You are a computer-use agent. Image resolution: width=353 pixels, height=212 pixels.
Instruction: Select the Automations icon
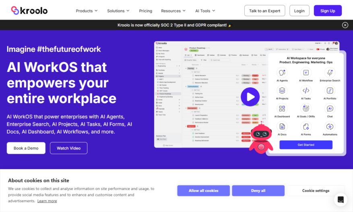tap(330, 126)
